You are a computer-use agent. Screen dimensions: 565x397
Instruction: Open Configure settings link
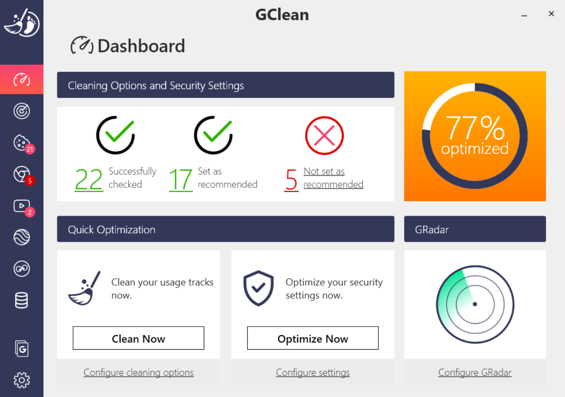click(x=313, y=373)
